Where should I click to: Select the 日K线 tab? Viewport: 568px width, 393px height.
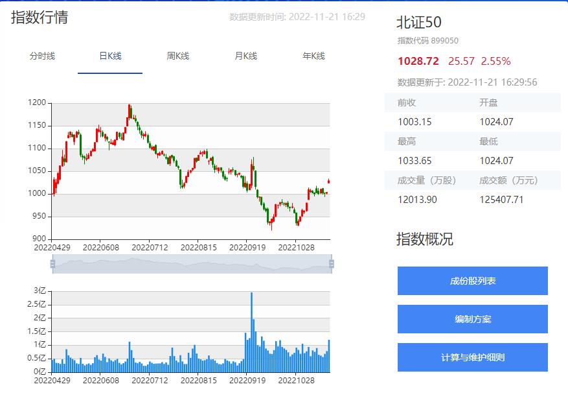tap(110, 56)
